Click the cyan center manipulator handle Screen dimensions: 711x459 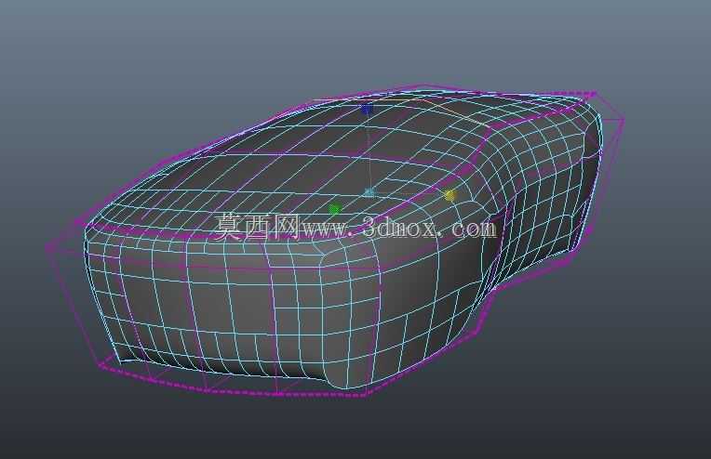(370, 193)
